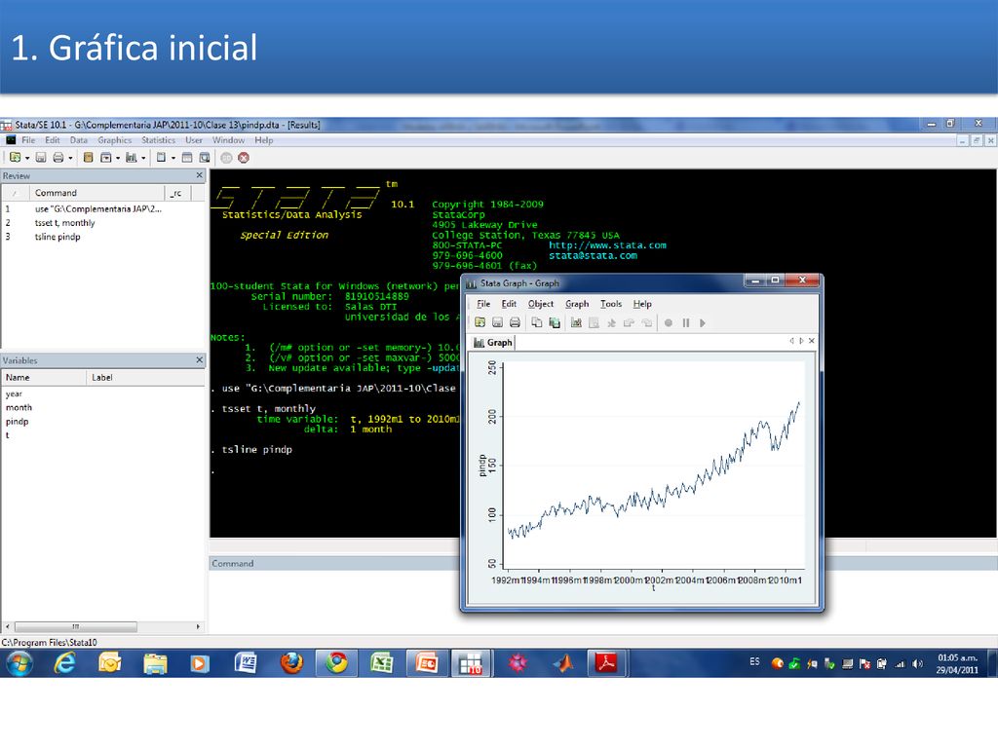Open the Window menu
This screenshot has height=748, width=998.
pos(228,140)
